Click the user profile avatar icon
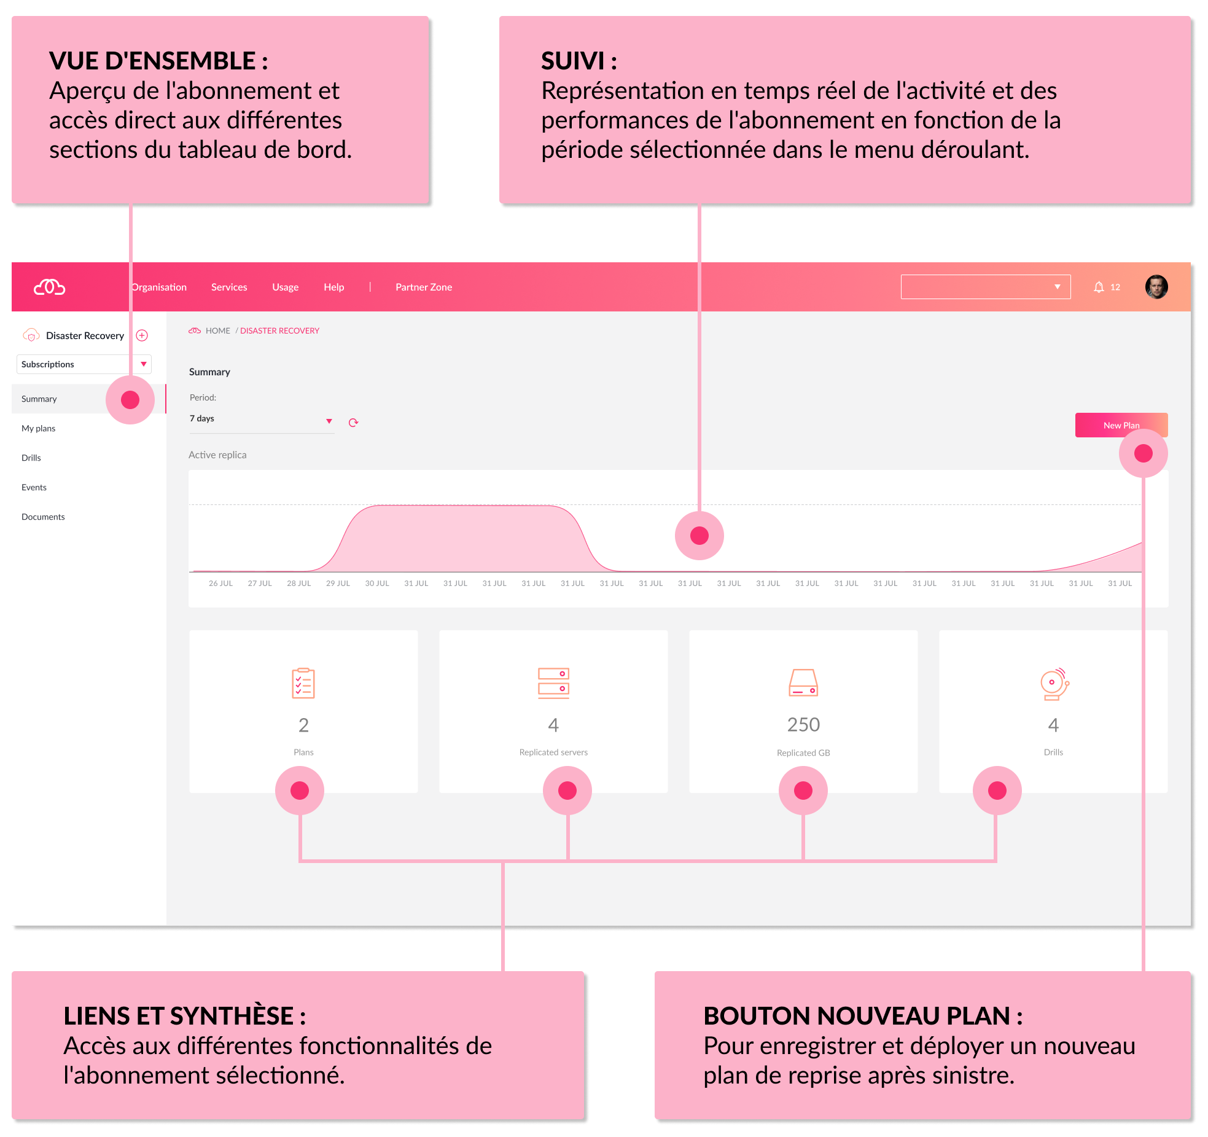1208x1137 pixels. 1156,286
